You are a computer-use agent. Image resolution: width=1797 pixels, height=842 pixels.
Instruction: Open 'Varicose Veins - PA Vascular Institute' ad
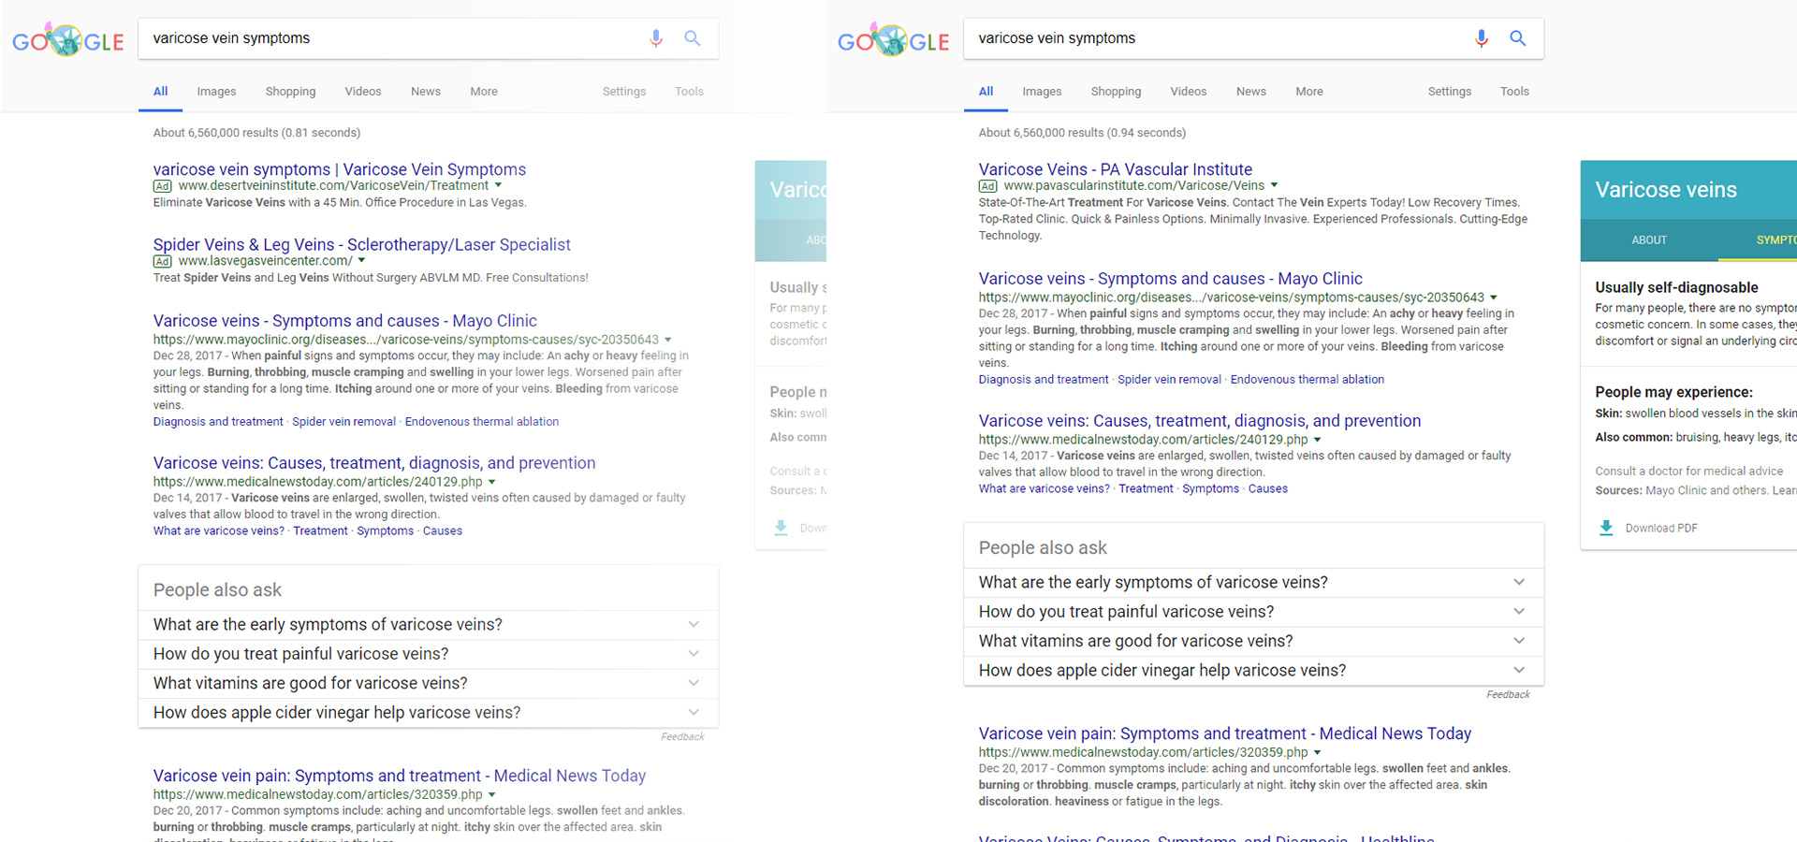(1116, 169)
